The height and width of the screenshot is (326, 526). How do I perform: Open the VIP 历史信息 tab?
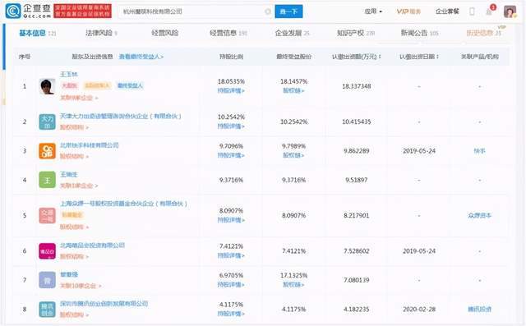point(484,33)
